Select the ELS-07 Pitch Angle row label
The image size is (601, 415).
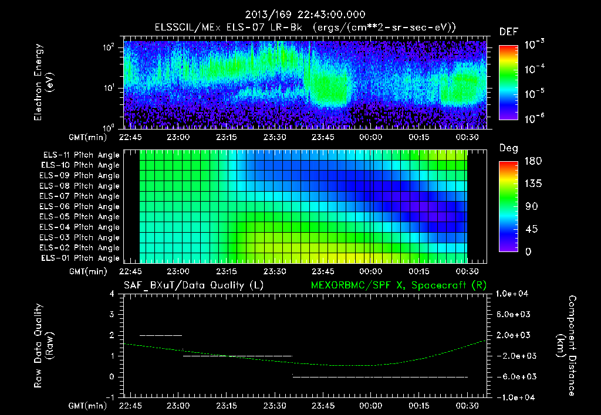[80, 196]
